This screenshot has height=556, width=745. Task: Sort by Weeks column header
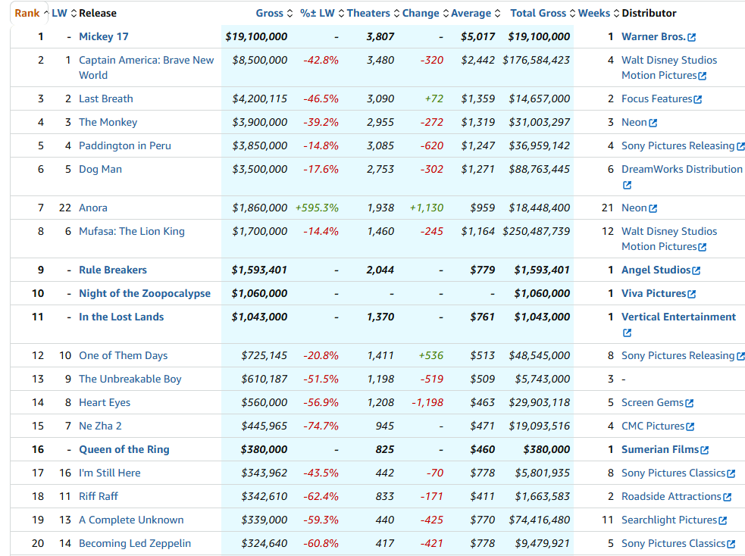coord(594,13)
